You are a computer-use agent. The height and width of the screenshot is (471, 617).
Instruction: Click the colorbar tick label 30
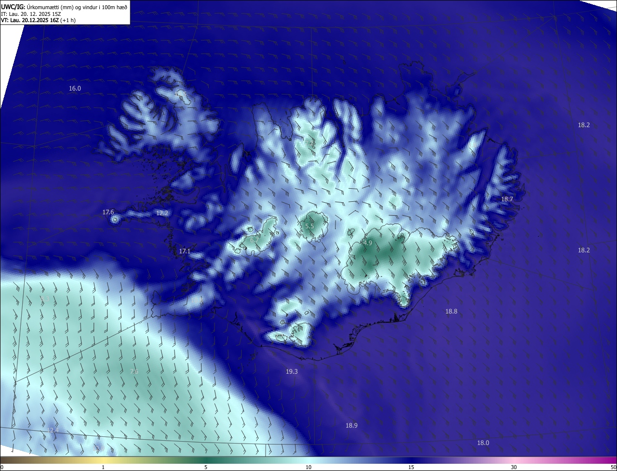514,467
